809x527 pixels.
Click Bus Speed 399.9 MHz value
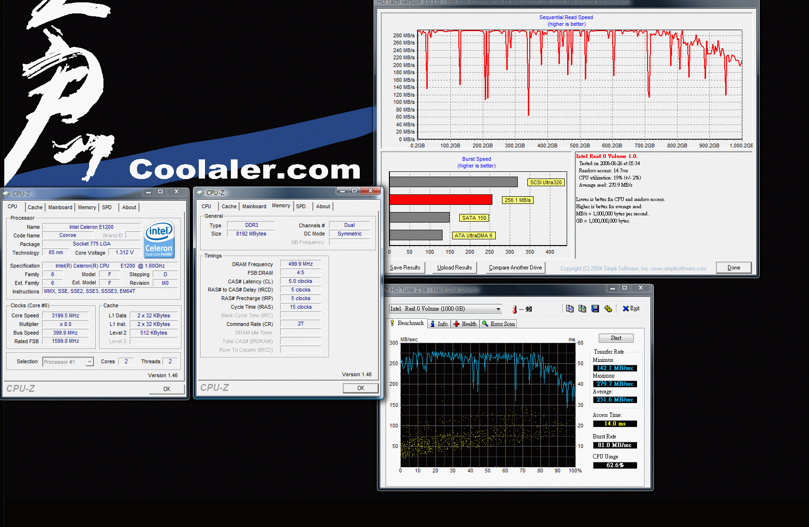coord(66,333)
